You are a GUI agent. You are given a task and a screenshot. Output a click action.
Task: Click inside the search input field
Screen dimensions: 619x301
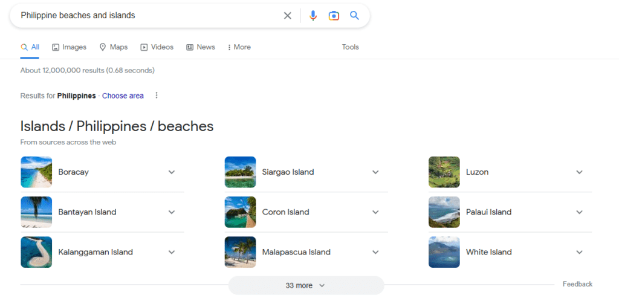click(x=145, y=16)
